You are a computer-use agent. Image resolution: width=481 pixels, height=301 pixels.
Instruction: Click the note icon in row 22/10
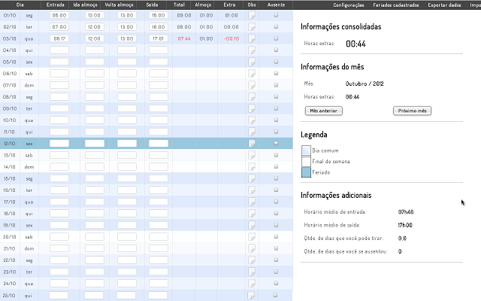coord(253,260)
